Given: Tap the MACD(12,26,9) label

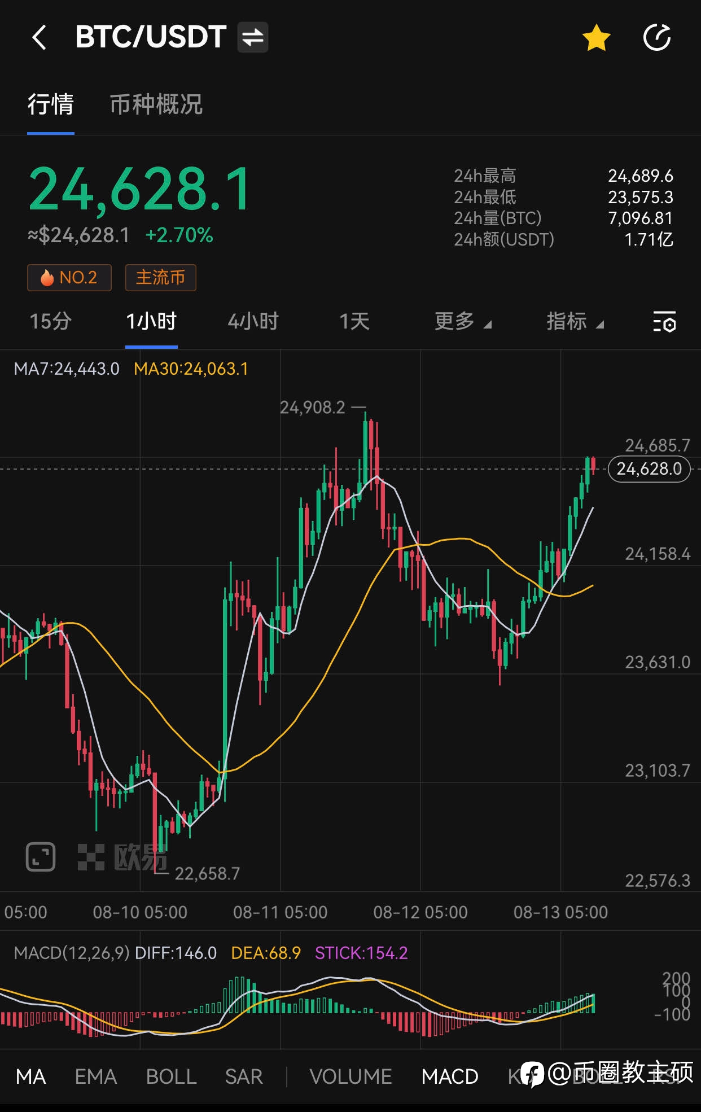Looking at the screenshot, I should coord(72,953).
